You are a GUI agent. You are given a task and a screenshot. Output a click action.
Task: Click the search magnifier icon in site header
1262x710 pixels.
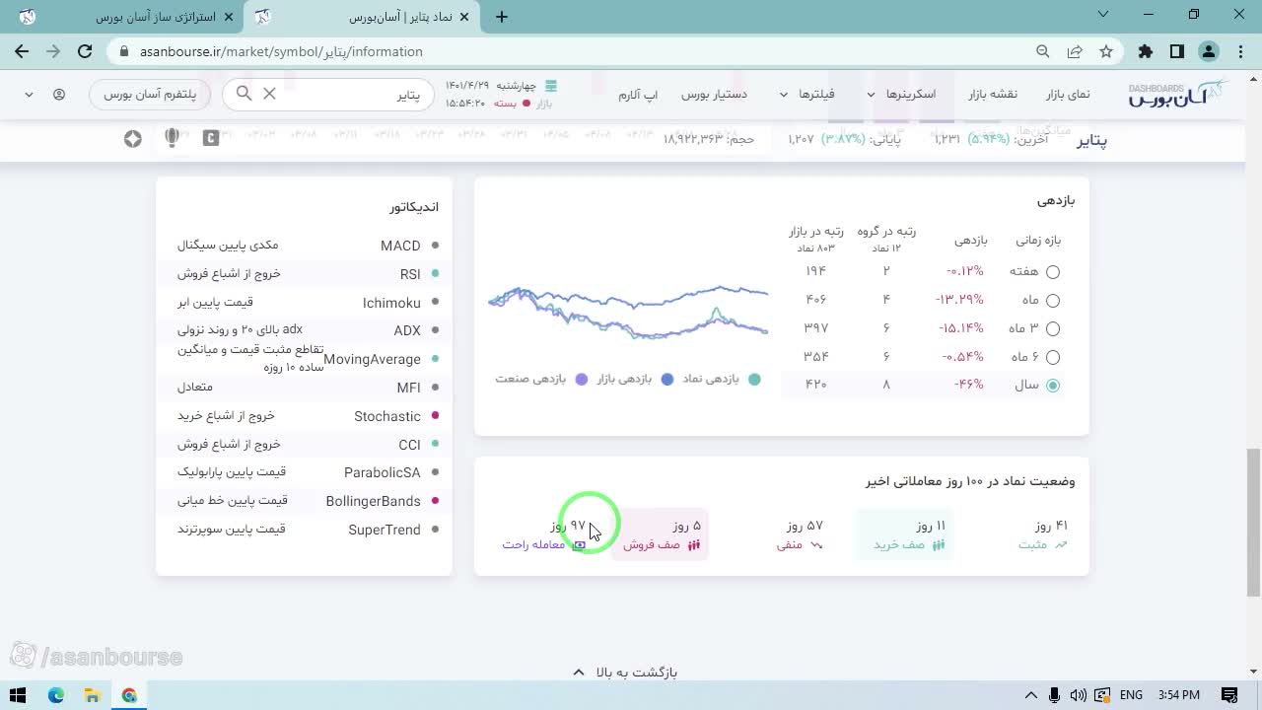pyautogui.click(x=244, y=94)
